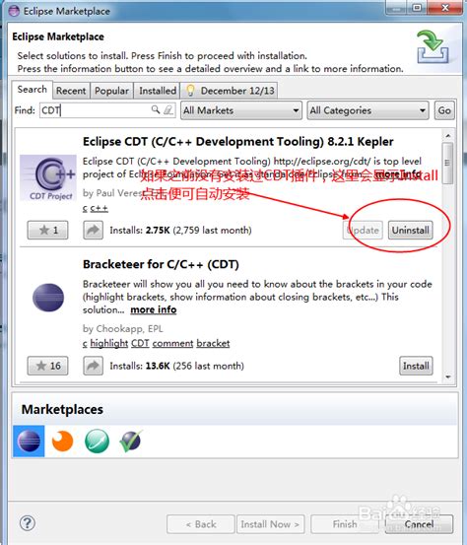Open the December 12/13 tab
The image size is (467, 545).
pyautogui.click(x=230, y=91)
